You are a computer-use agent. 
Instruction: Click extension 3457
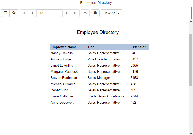[x=134, y=59]
